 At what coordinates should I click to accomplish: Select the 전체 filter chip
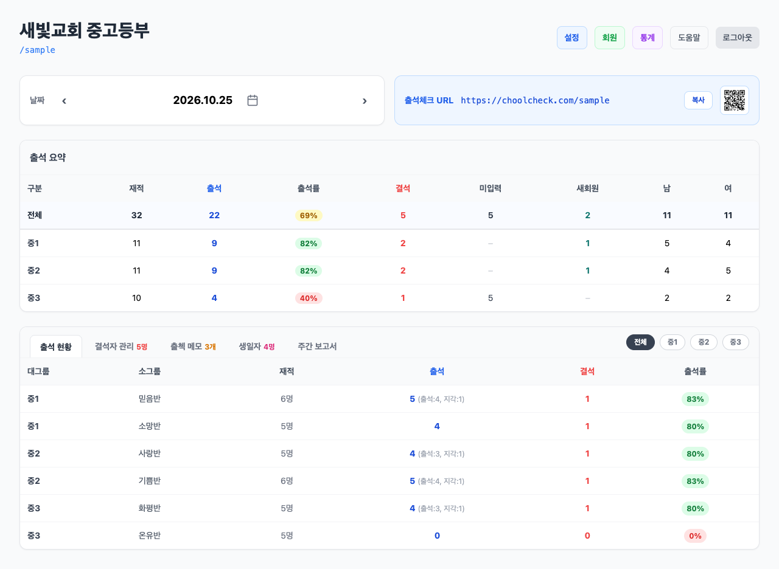pos(640,342)
